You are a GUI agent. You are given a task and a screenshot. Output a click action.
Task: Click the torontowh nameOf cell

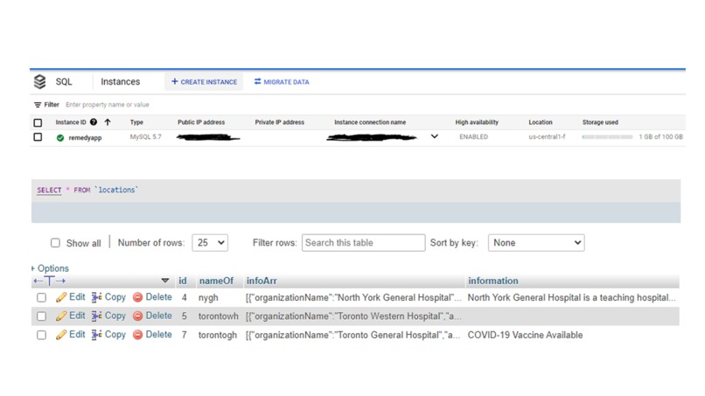pyautogui.click(x=219, y=316)
